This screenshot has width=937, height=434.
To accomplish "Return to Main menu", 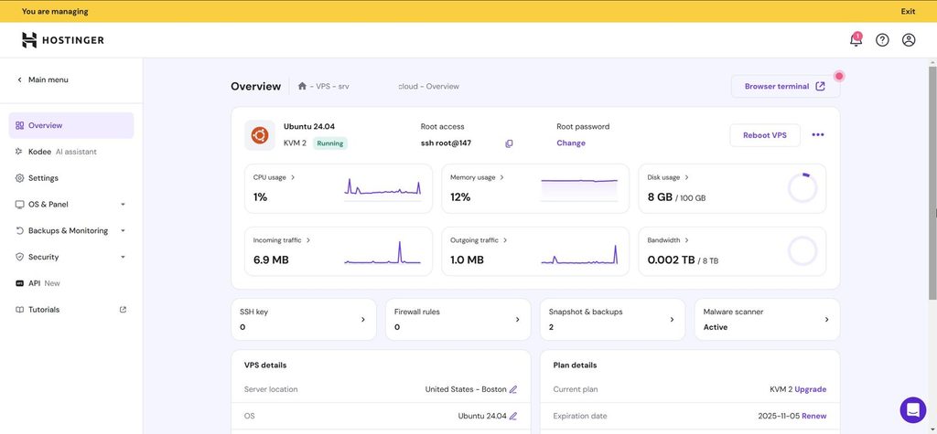I will point(42,79).
